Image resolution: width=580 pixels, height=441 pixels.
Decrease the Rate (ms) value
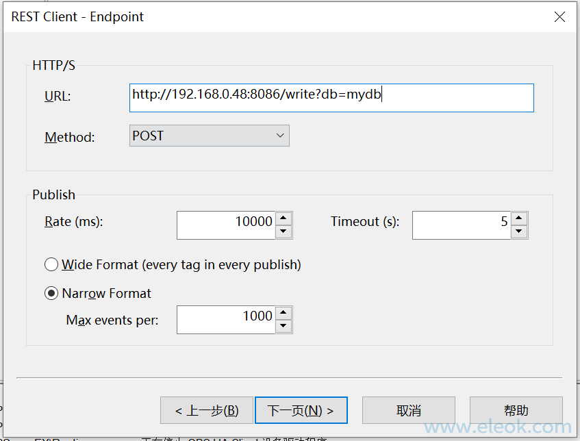point(284,232)
